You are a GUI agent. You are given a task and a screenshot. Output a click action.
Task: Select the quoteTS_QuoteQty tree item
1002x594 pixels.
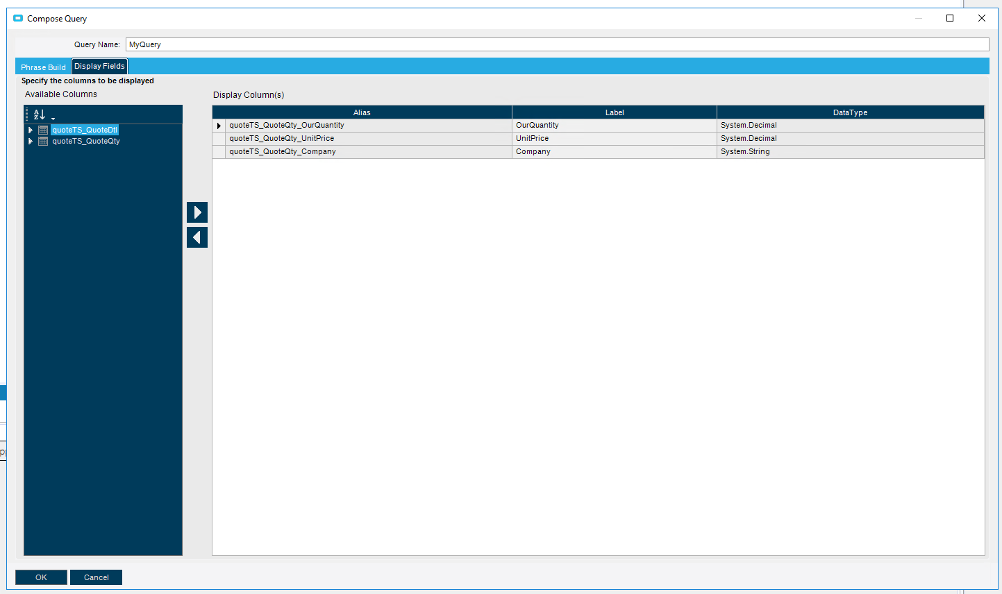(86, 141)
